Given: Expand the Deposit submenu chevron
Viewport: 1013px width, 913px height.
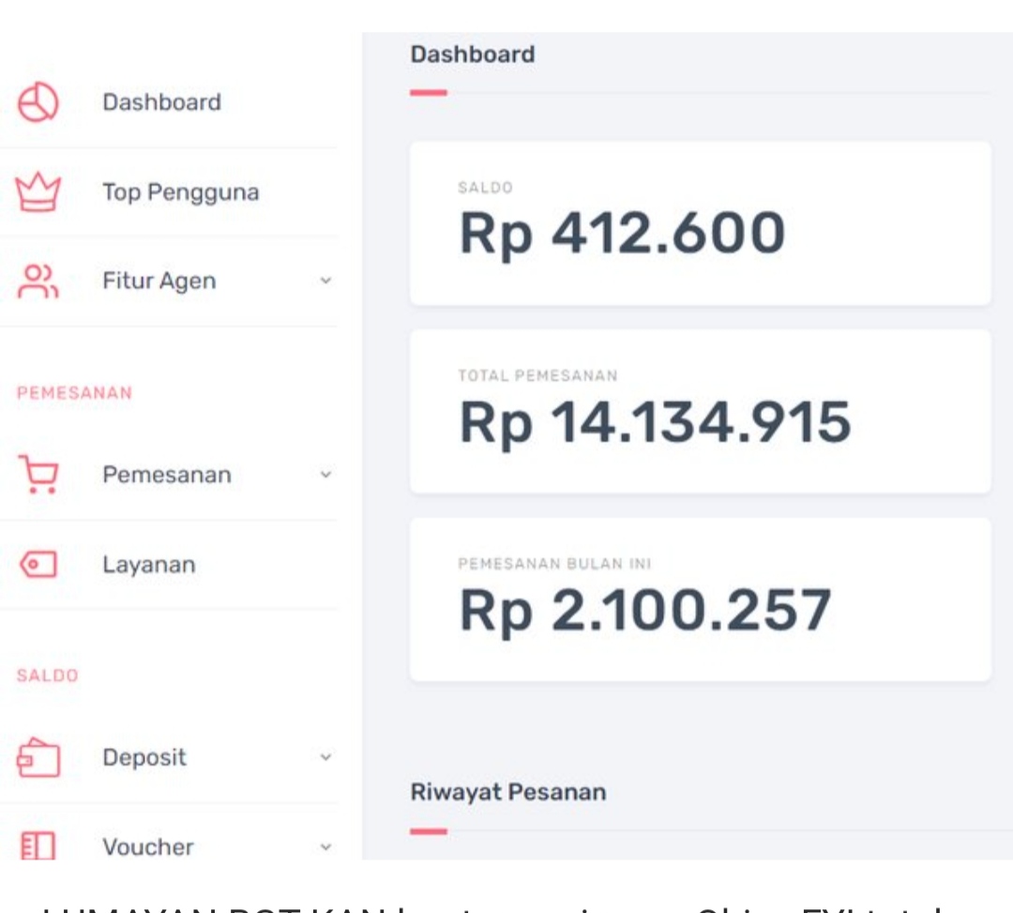Looking at the screenshot, I should [x=325, y=757].
